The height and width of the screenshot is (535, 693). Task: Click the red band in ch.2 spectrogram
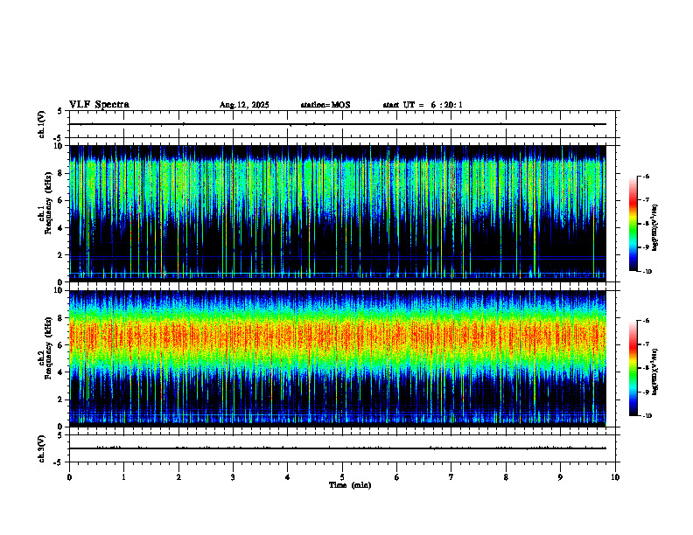point(338,337)
